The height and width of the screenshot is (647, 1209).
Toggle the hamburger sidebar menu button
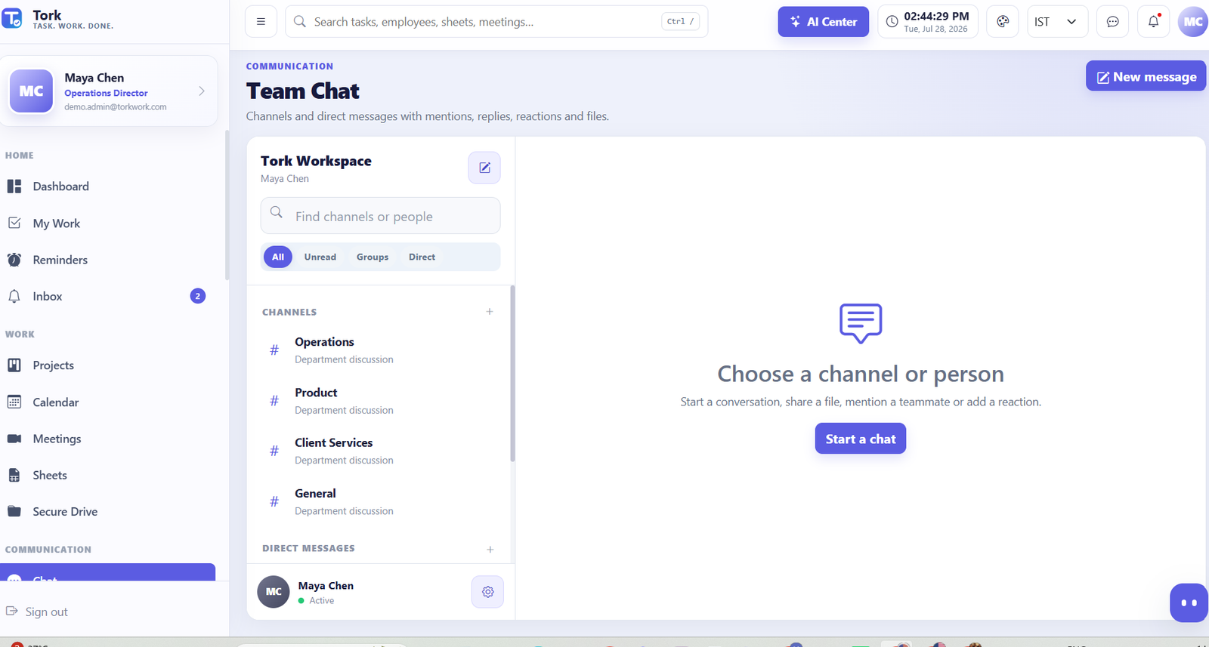(x=261, y=22)
